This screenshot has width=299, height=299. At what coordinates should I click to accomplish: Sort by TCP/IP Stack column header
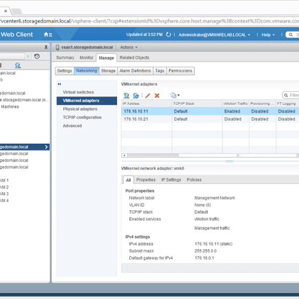pos(197,104)
